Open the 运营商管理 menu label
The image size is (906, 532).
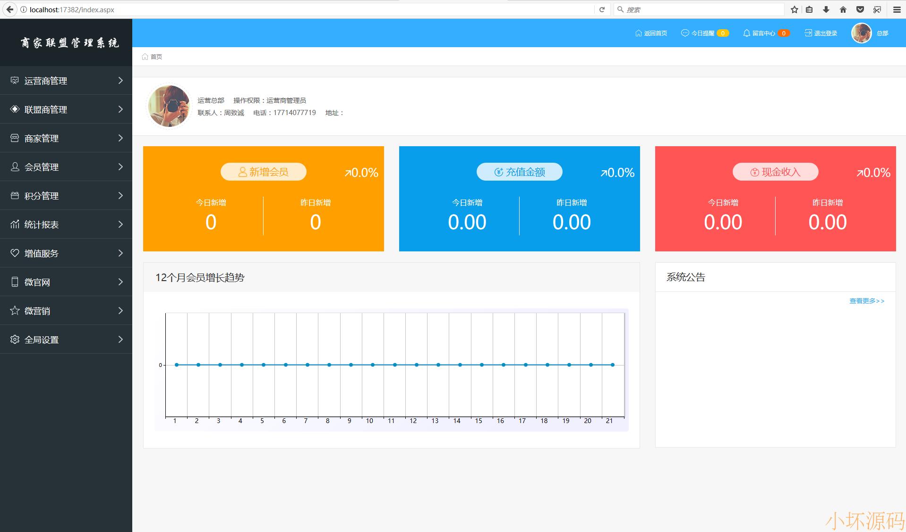pyautogui.click(x=46, y=81)
